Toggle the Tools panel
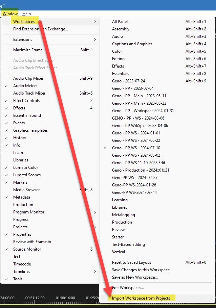This screenshot has height=308, width=216. (50, 279)
